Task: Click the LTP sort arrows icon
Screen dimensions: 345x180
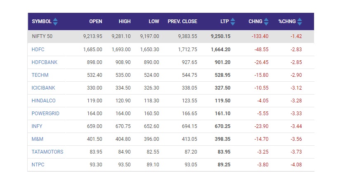Action: [x=233, y=21]
